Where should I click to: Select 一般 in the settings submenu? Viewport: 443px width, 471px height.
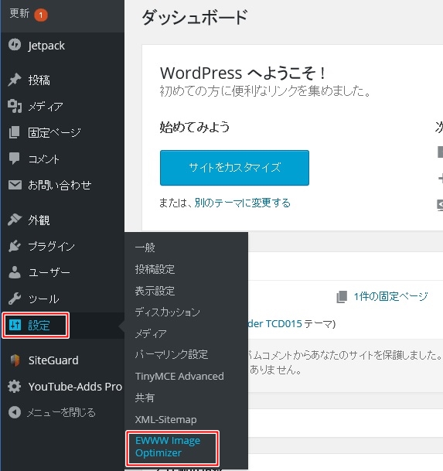click(x=145, y=247)
